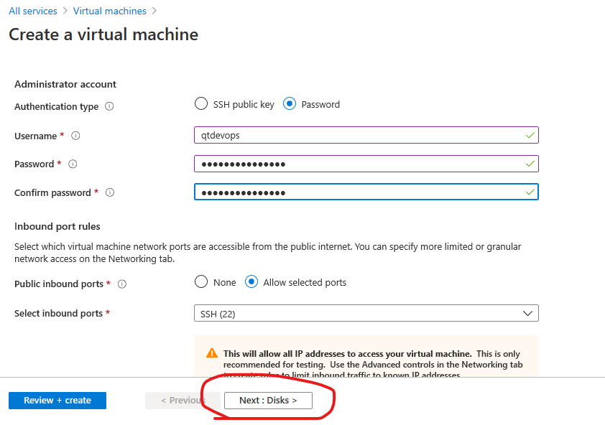Open Virtual machines breadcrumb link
This screenshot has height=425, width=605.
click(x=110, y=11)
